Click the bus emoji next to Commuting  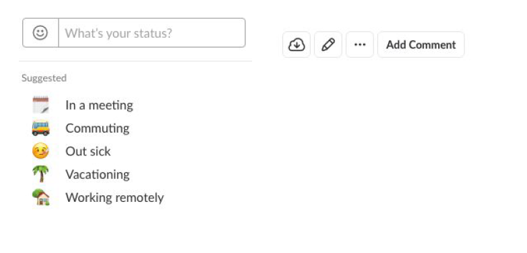[x=40, y=128]
